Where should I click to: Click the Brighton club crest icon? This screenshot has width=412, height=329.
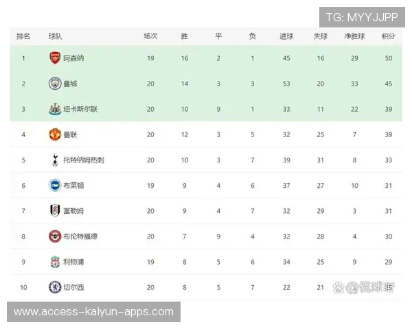coord(54,185)
